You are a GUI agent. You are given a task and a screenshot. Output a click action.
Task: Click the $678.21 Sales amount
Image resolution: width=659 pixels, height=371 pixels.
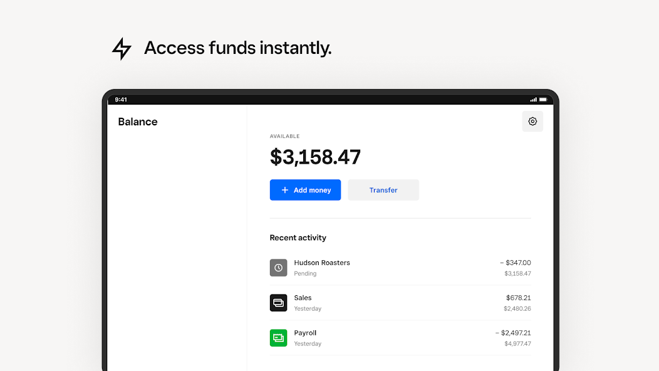click(518, 298)
